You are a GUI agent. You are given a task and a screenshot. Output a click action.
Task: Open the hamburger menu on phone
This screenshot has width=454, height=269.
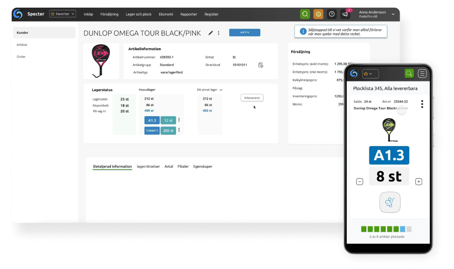(422, 73)
